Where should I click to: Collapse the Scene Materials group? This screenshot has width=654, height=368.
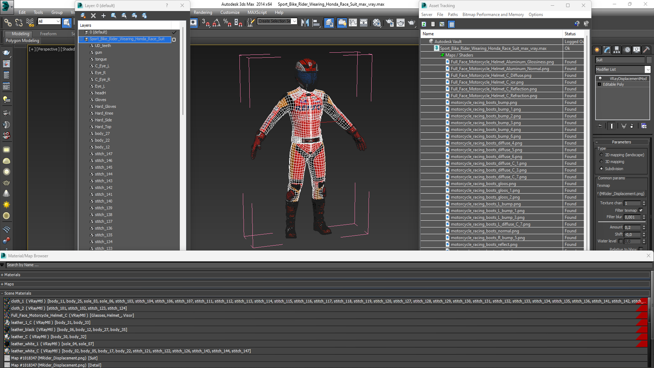[x=2, y=293]
